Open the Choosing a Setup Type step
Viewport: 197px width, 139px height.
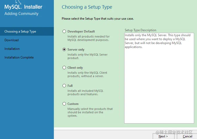tap(27, 31)
